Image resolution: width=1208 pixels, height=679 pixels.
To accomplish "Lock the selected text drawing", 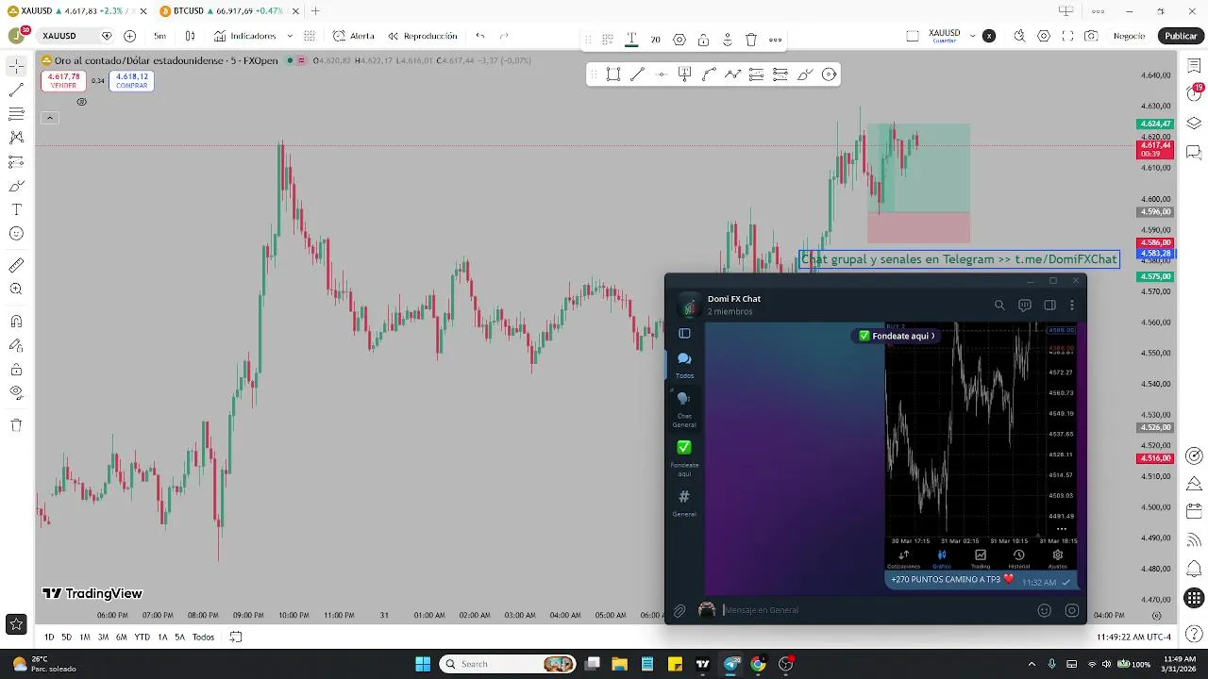I will pyautogui.click(x=703, y=40).
